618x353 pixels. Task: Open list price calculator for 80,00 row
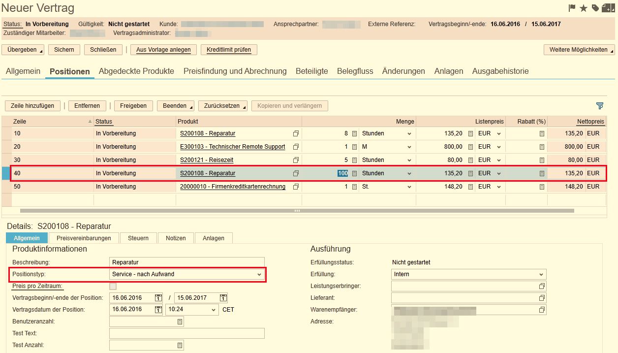(x=470, y=160)
